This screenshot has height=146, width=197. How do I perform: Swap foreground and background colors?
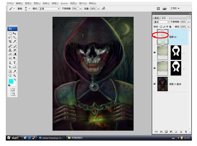point(15,79)
